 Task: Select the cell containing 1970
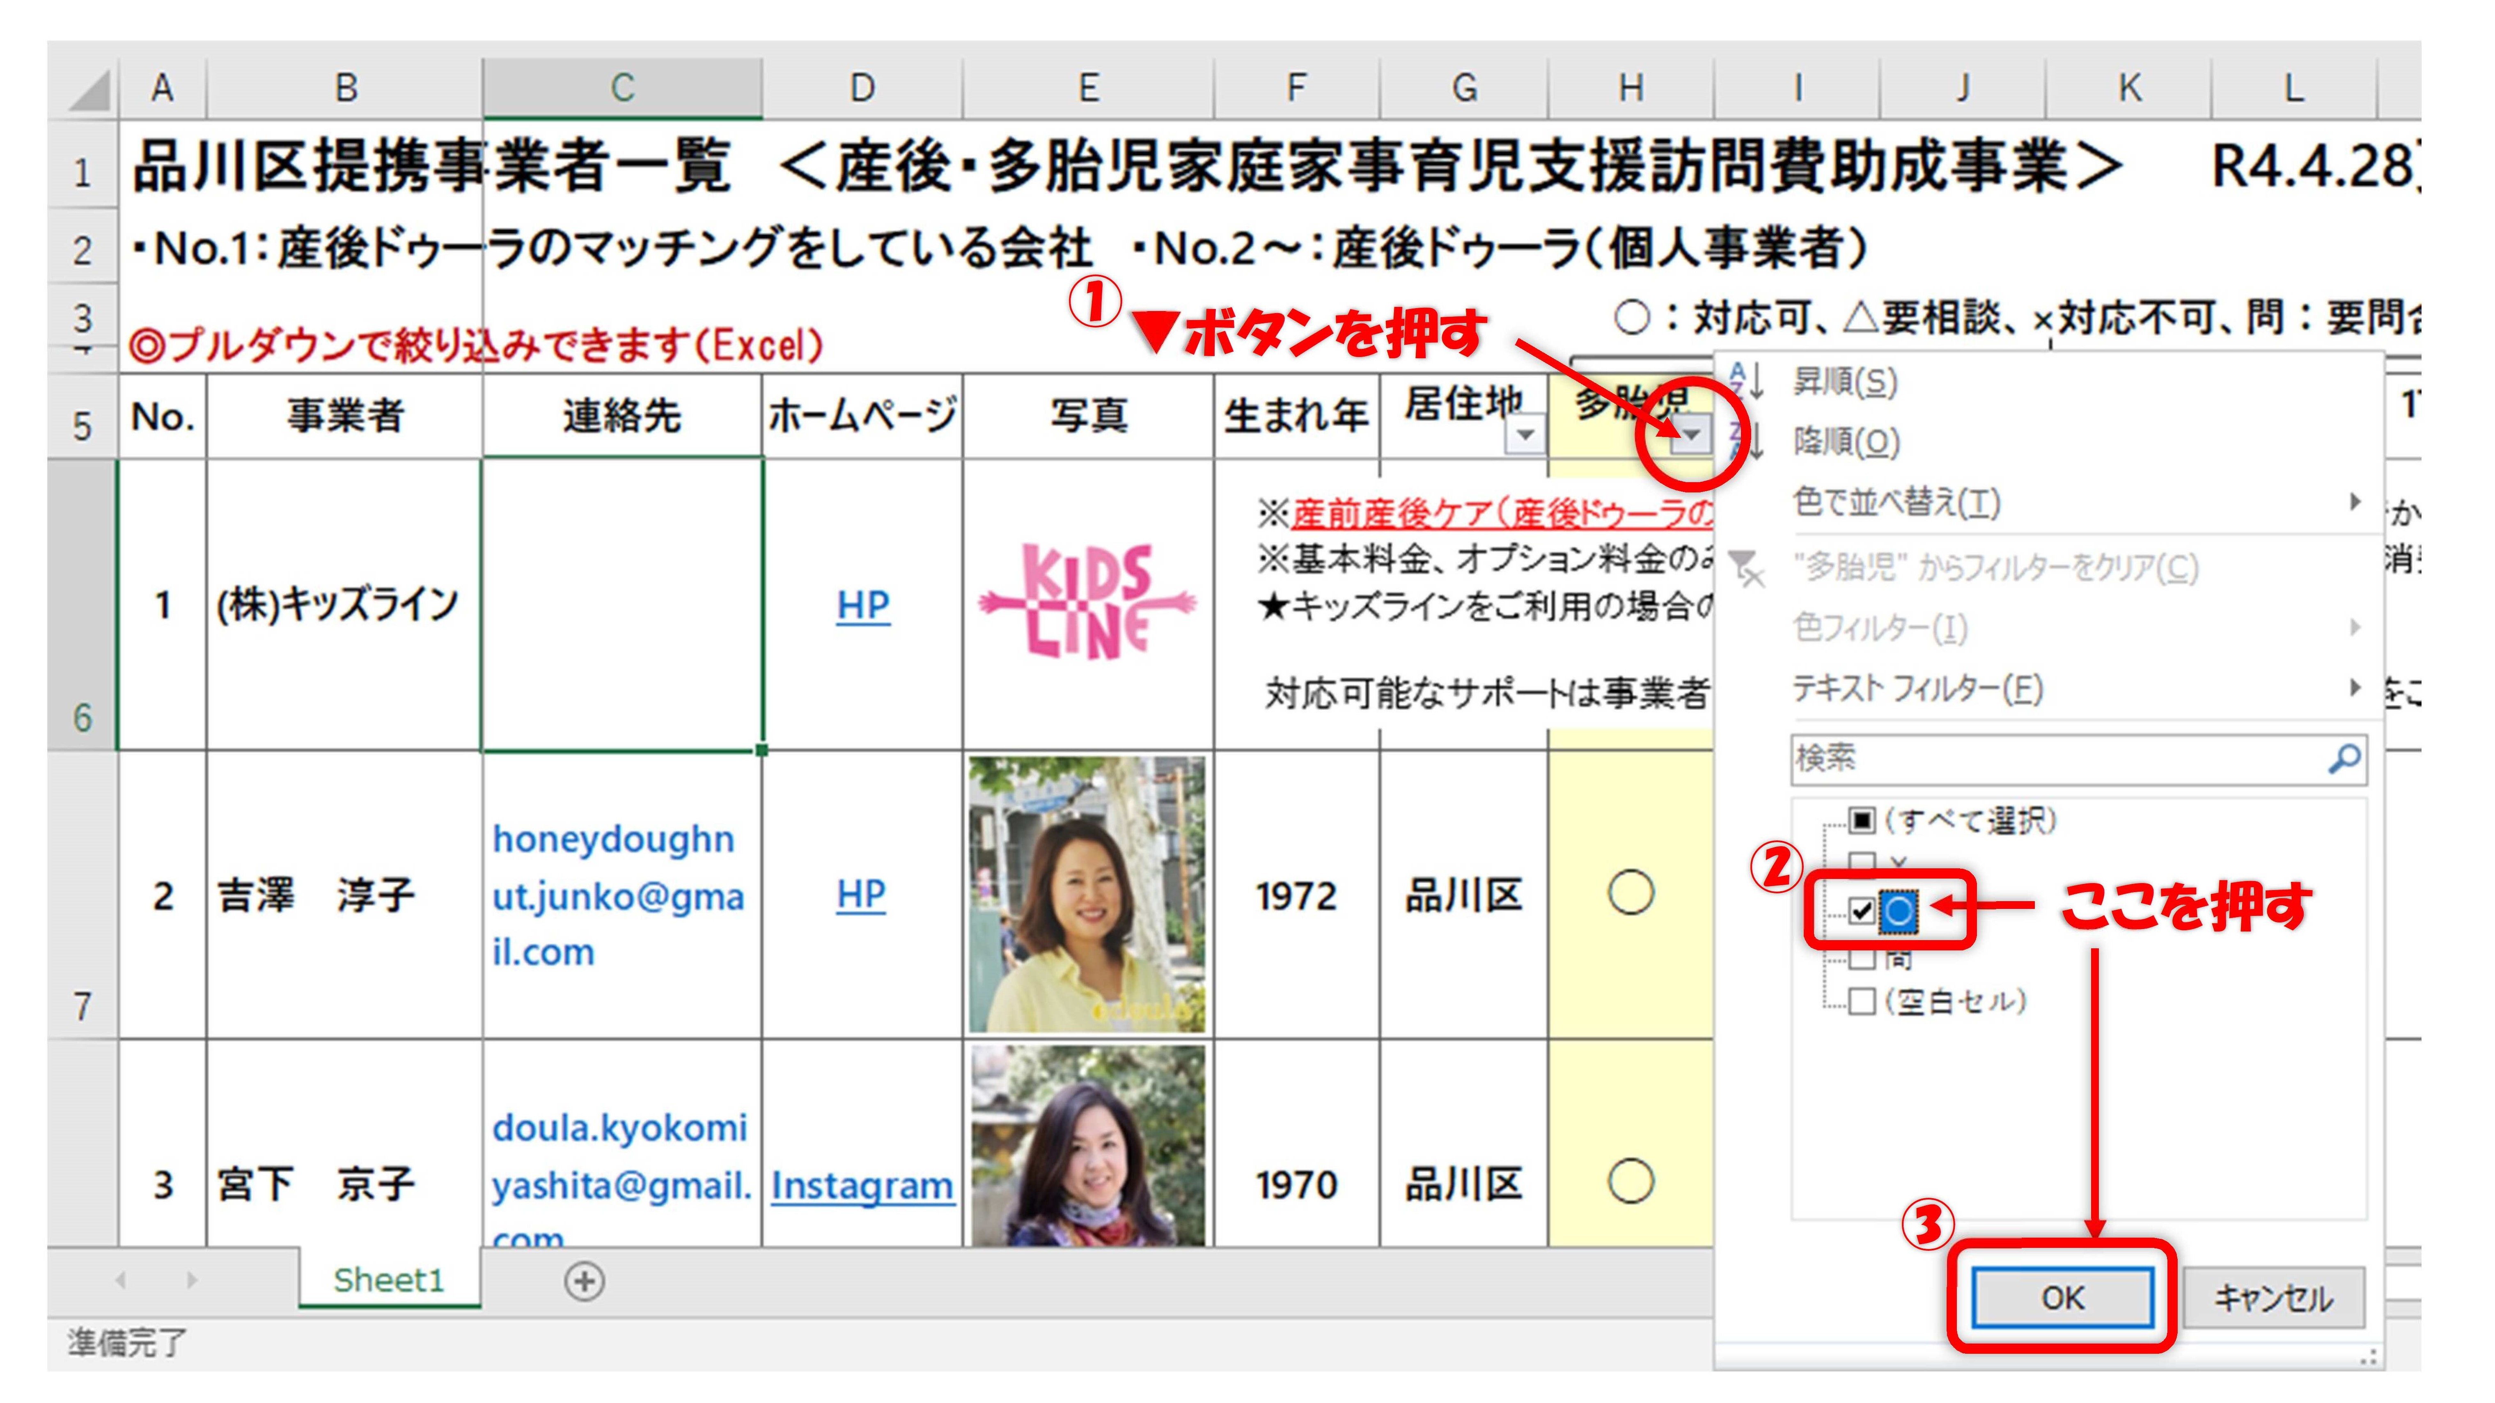pyautogui.click(x=1296, y=1144)
